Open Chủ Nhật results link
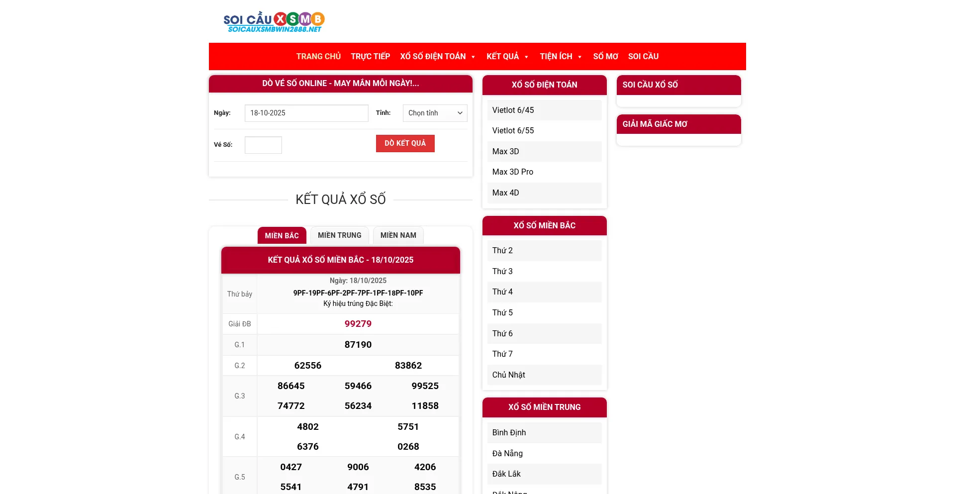Viewport: 955px width, 494px height. 508,375
